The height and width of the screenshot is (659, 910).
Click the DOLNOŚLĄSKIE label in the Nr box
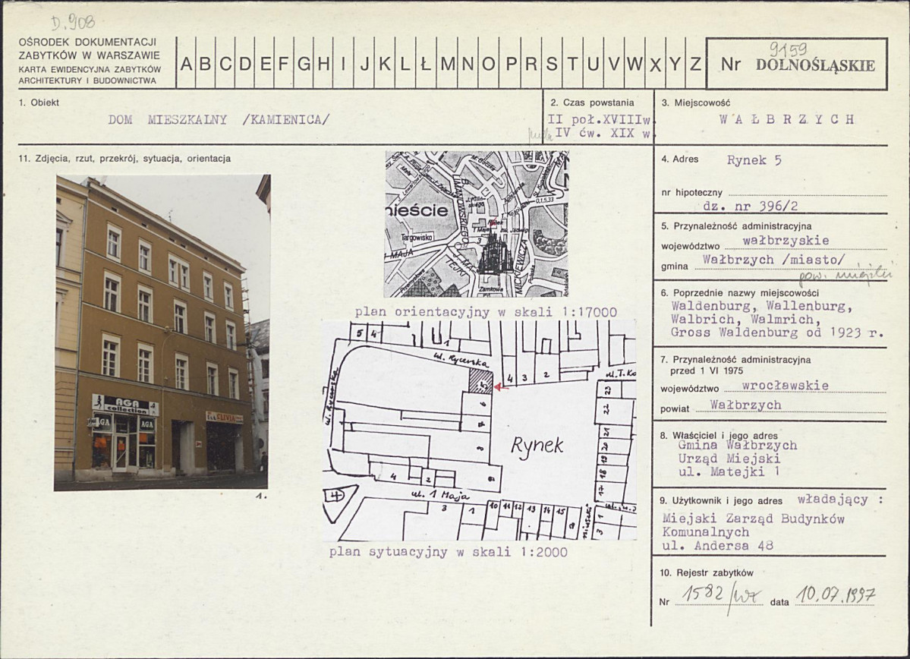click(815, 65)
